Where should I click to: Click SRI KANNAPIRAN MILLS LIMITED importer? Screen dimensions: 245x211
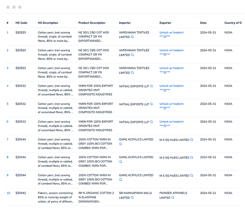tap(135, 195)
